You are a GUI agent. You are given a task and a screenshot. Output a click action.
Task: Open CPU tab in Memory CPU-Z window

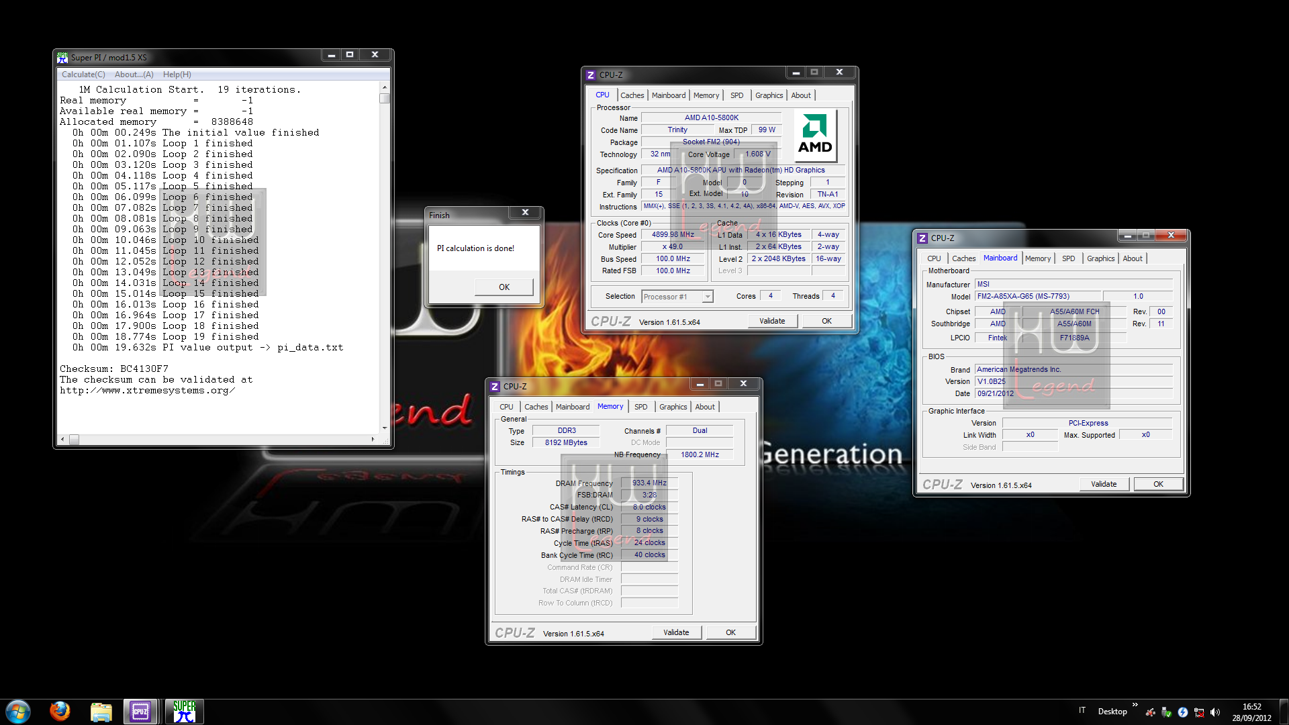pos(506,407)
